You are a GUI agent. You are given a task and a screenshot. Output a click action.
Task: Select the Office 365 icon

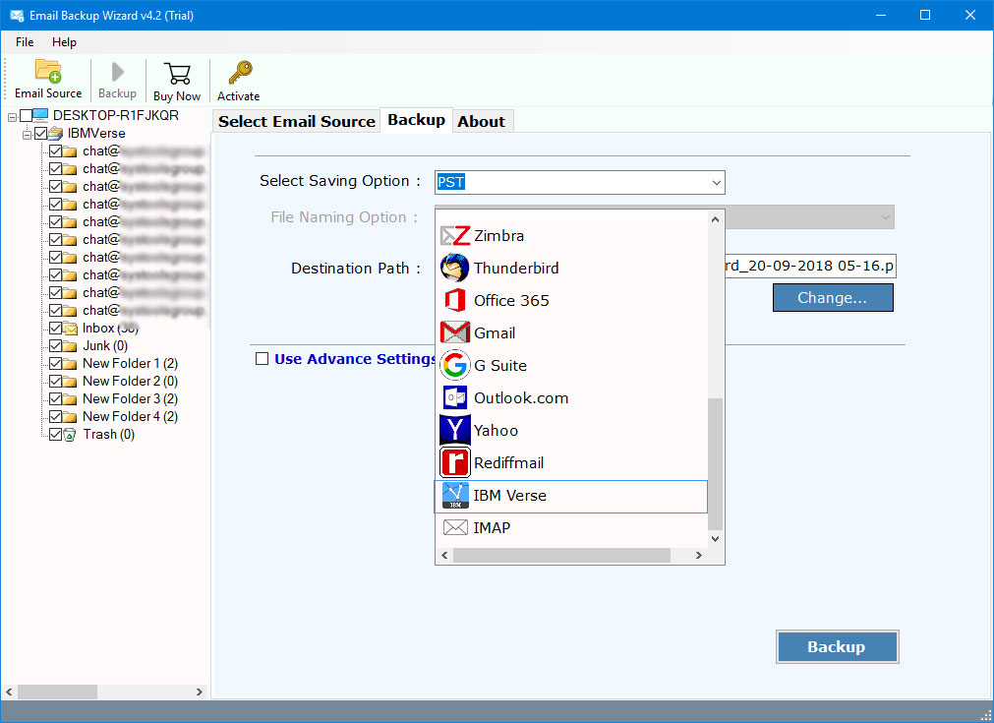click(454, 300)
